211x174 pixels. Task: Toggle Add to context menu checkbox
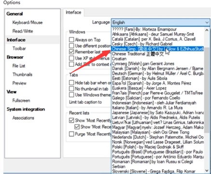tap(71, 64)
